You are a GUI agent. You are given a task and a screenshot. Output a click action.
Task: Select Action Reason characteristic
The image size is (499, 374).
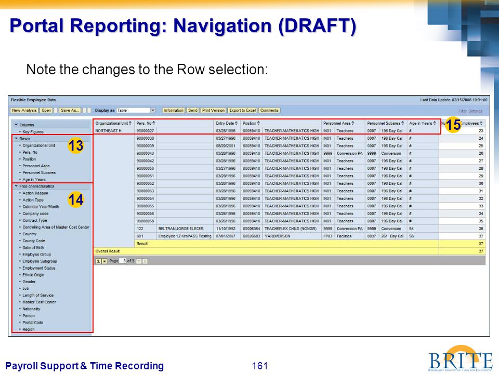35,193
